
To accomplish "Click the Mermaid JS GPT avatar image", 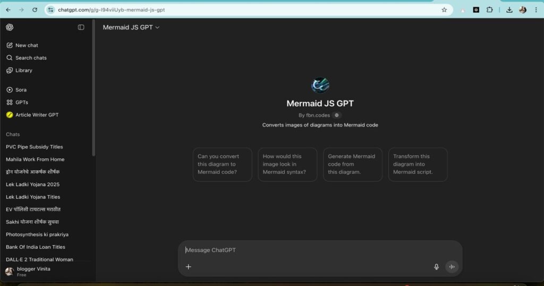I will [x=320, y=85].
